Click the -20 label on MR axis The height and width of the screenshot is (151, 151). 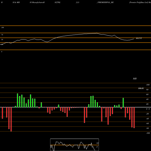pyautogui.click(x=147, y=114)
